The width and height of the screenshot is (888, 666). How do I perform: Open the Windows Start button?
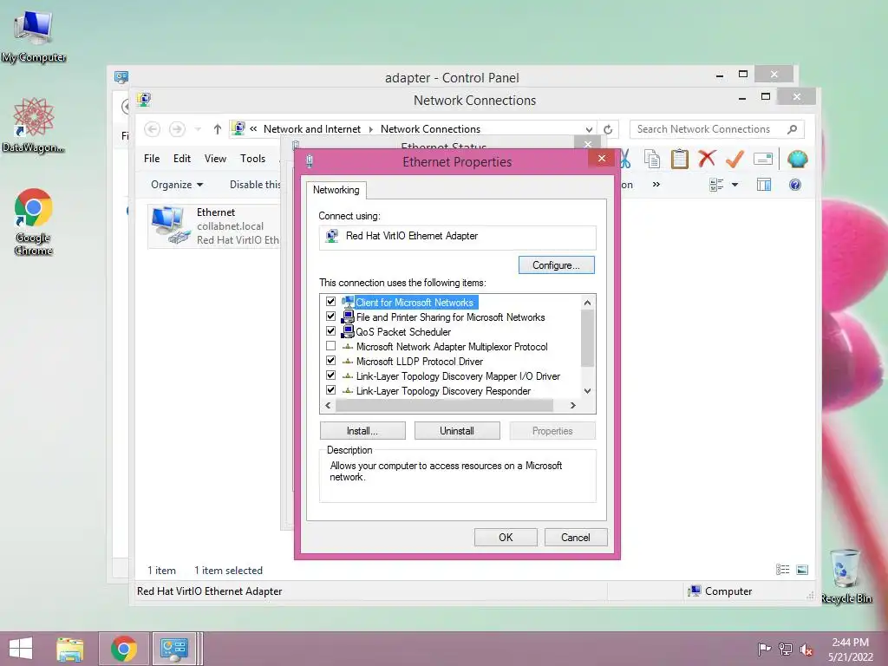21,649
